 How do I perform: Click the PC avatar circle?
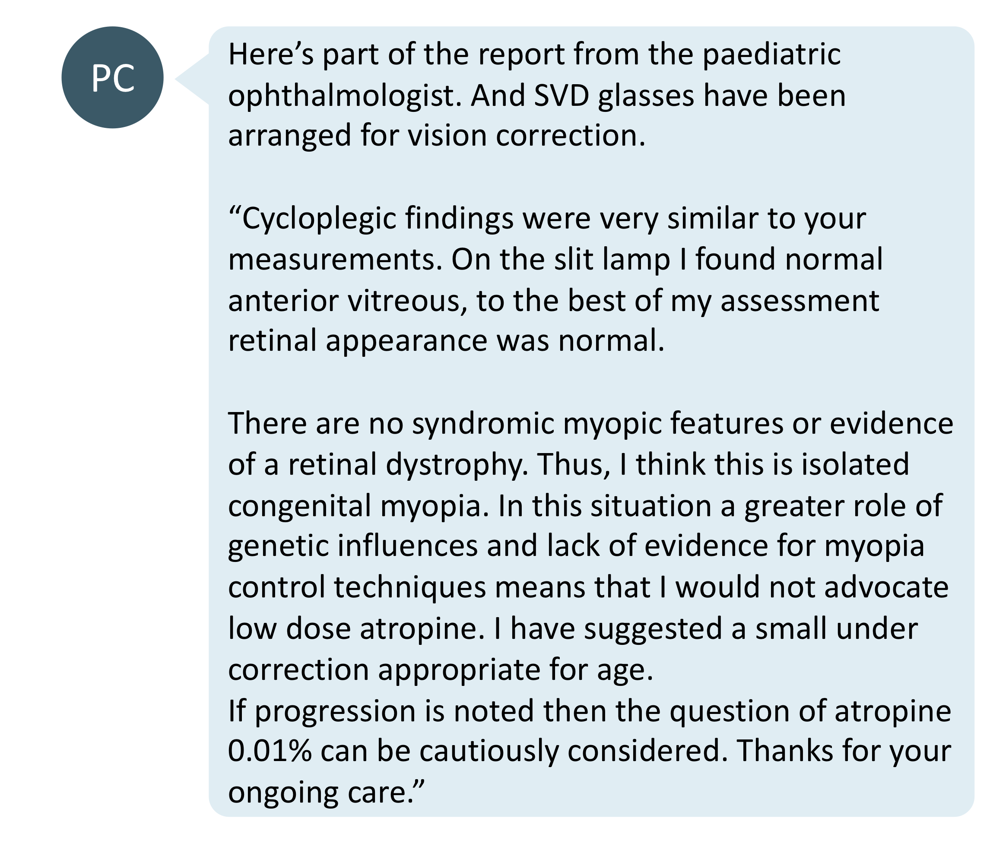click(x=112, y=77)
